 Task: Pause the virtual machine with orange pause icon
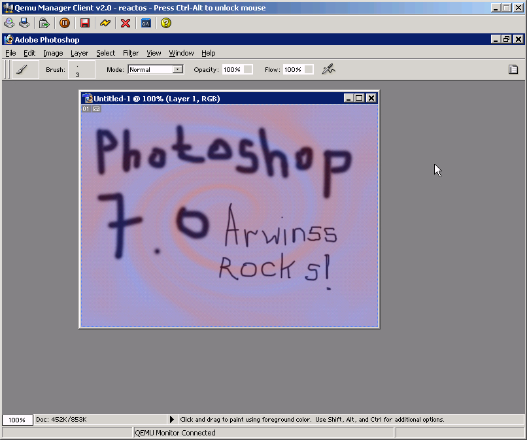coord(65,23)
